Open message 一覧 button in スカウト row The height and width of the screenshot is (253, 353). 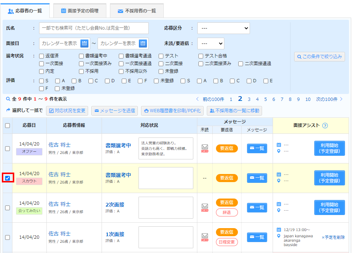click(257, 178)
